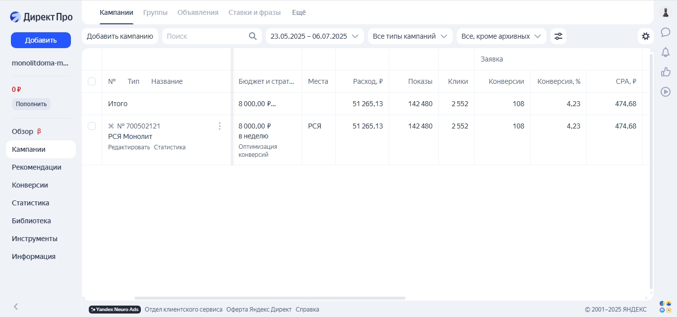Open notifications bell icon
Screen dimensions: 677x317
[666, 52]
